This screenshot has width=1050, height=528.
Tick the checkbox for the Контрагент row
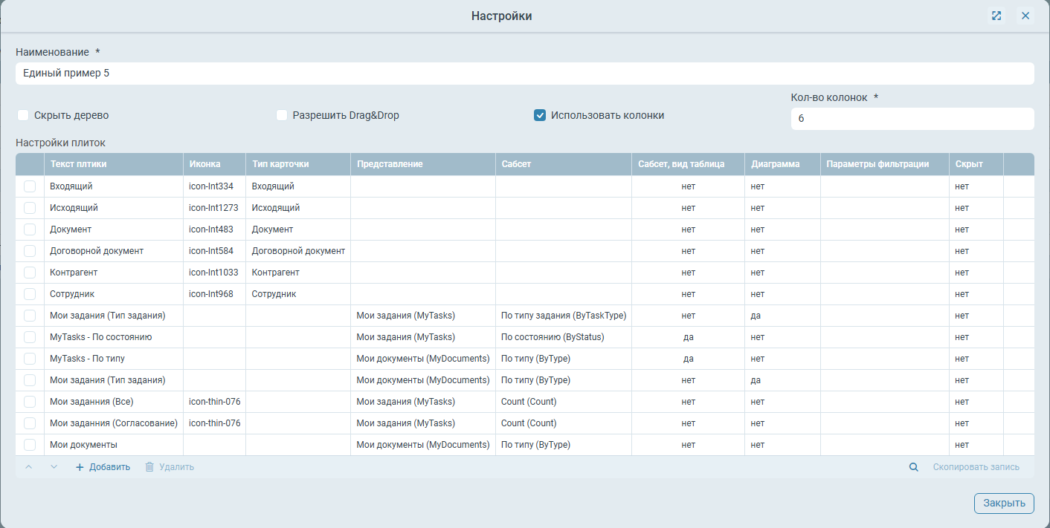pyautogui.click(x=30, y=273)
